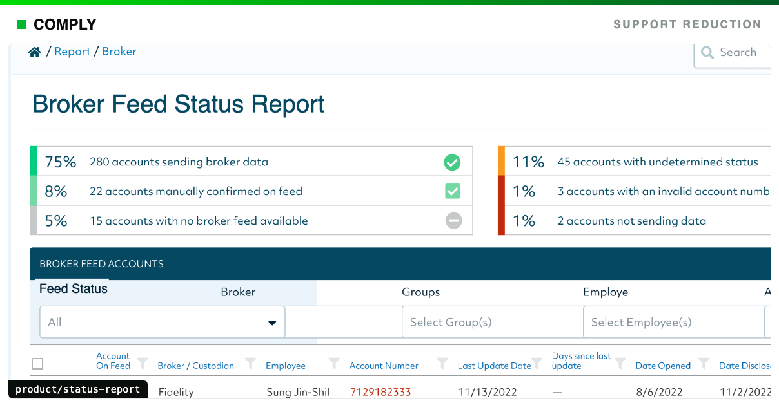Open account number 7129182333
This screenshot has height=412, width=779.
380,392
